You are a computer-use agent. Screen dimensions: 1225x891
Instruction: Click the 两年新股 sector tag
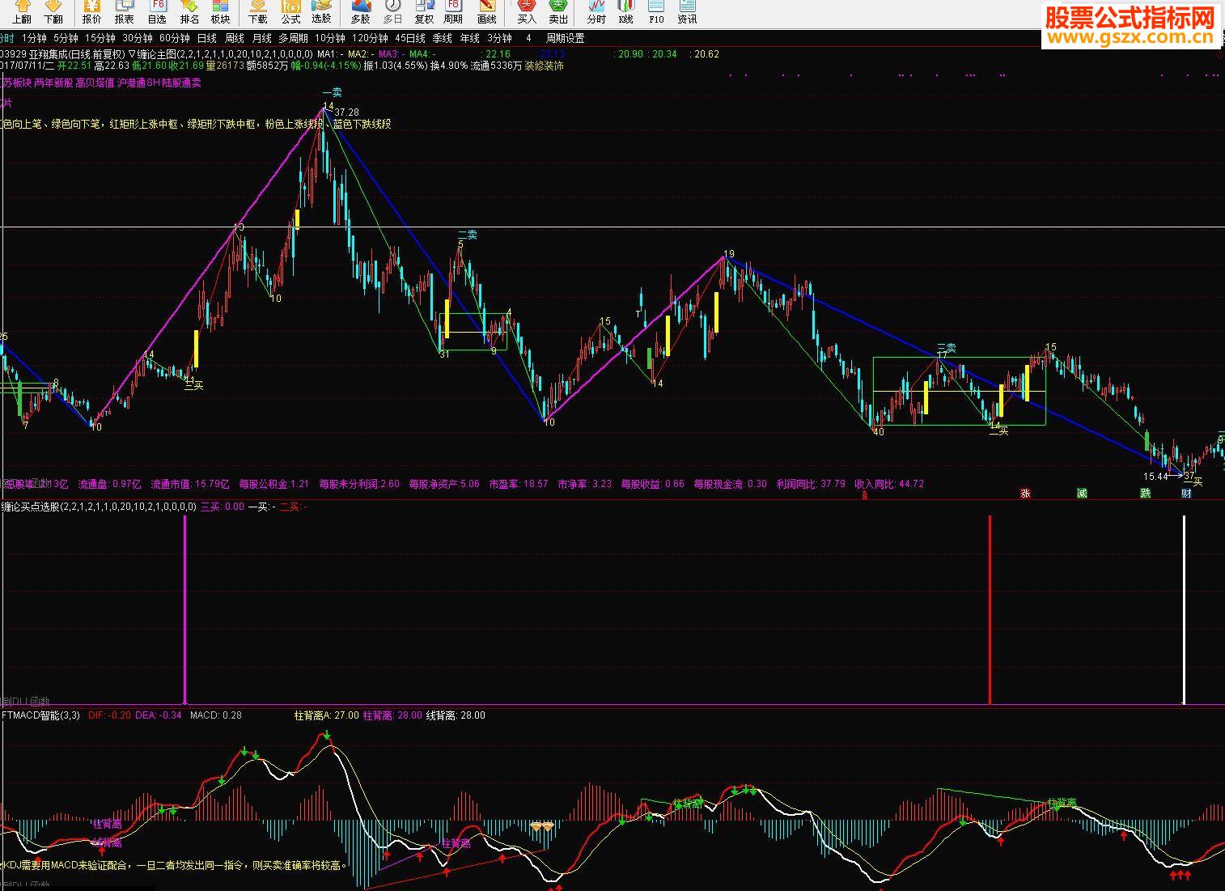point(53,83)
